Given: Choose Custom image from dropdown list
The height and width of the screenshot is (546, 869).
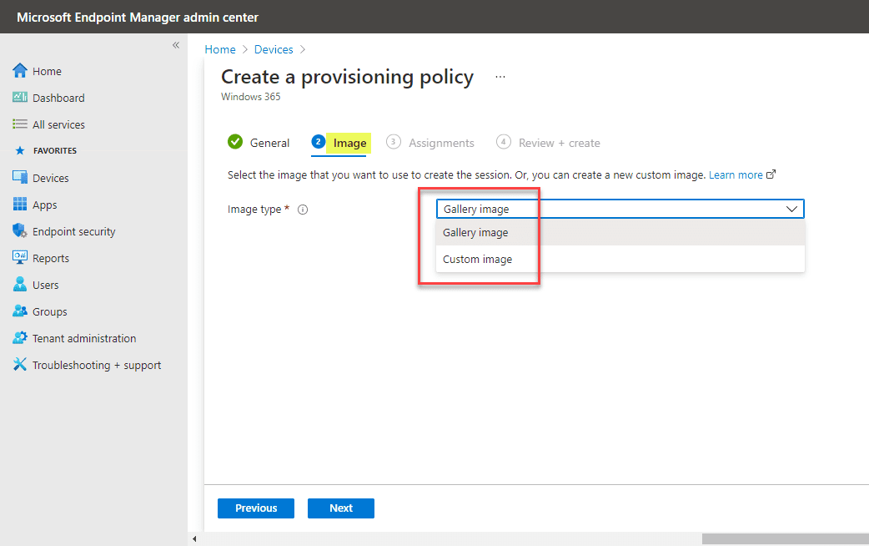Looking at the screenshot, I should 478,260.
